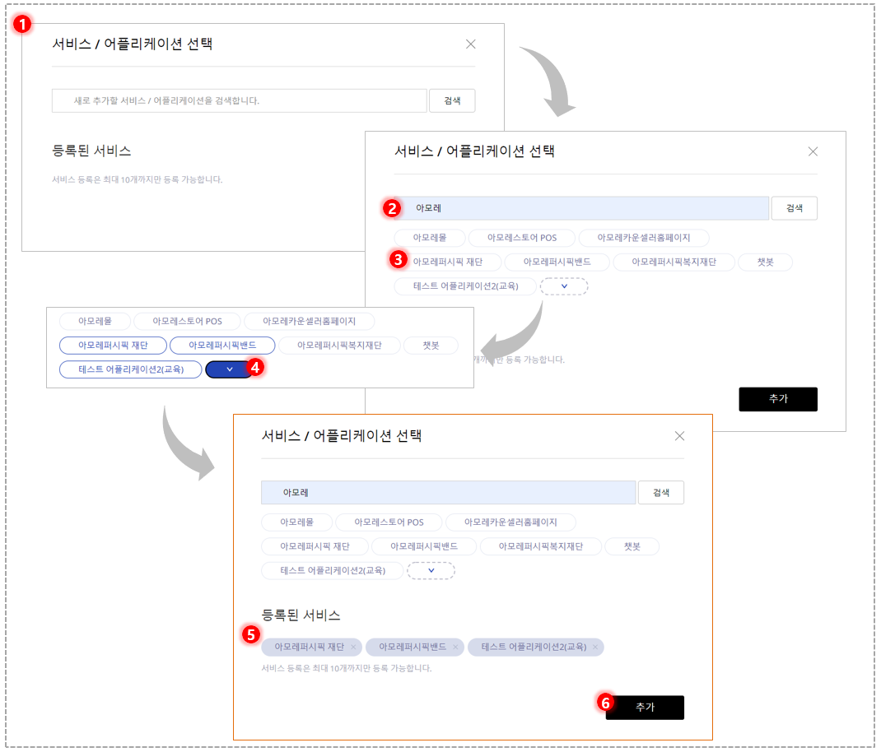The image size is (881, 752).
Task: Click the empty search field with placeholder text
Action: coord(240,100)
